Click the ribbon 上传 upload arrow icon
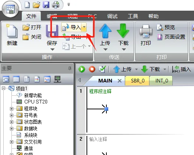 click(x=105, y=31)
